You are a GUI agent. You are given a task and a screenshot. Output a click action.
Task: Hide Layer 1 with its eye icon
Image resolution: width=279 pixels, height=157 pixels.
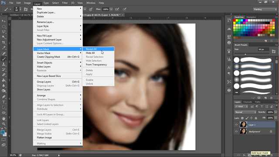coord(236,125)
